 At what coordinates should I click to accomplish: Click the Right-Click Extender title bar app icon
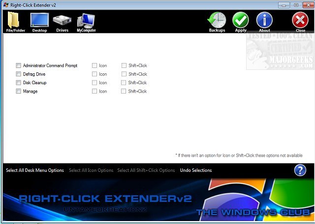pos(6,5)
